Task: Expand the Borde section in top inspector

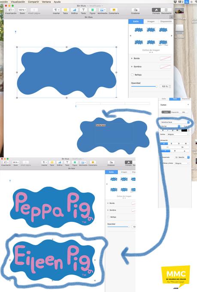Action: [132, 58]
